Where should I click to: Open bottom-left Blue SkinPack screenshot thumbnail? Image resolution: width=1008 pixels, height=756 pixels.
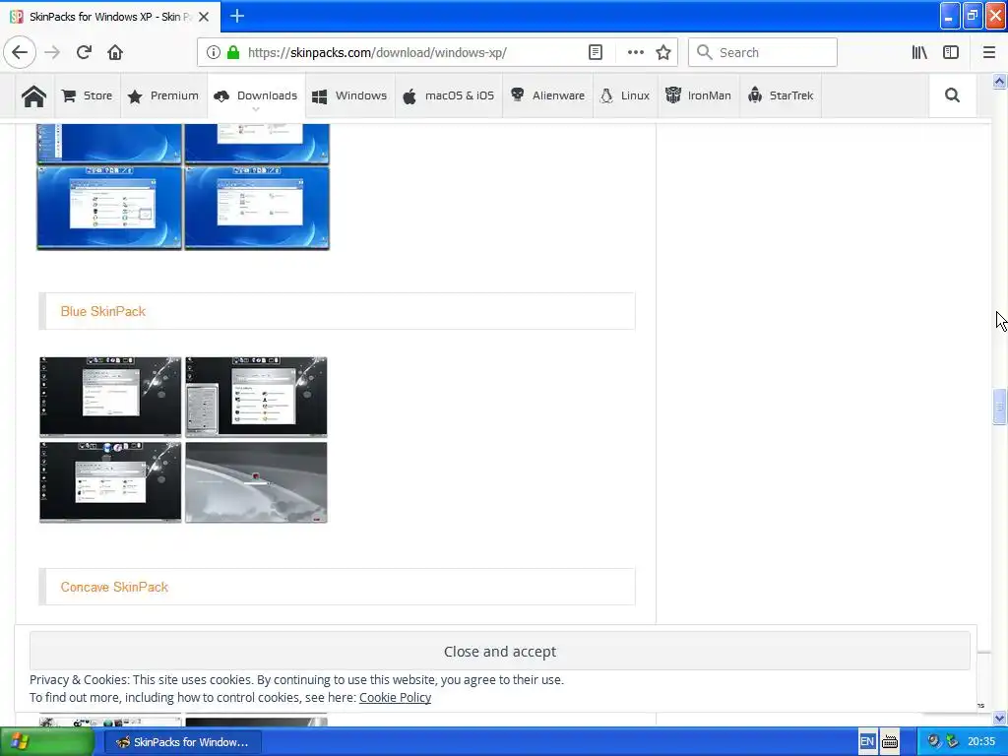pos(109,208)
